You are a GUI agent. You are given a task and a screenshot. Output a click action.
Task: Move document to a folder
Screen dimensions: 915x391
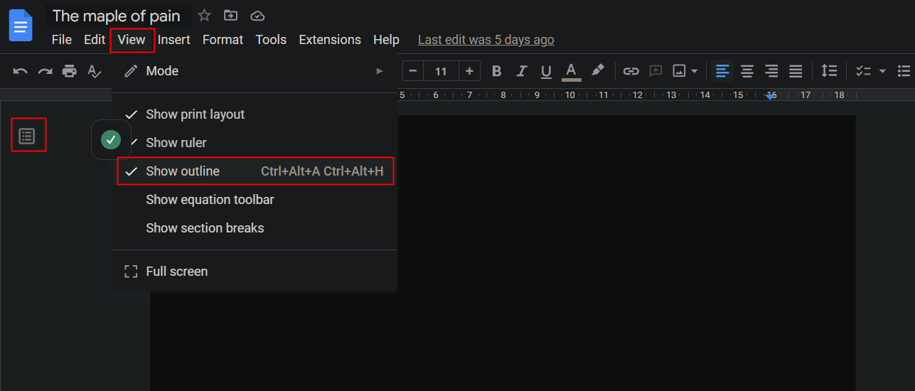coord(230,15)
